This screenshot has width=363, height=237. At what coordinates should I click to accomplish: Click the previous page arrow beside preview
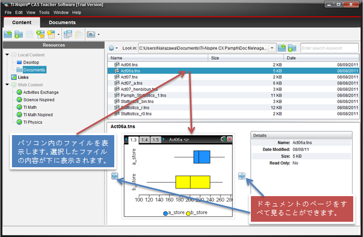(115, 176)
